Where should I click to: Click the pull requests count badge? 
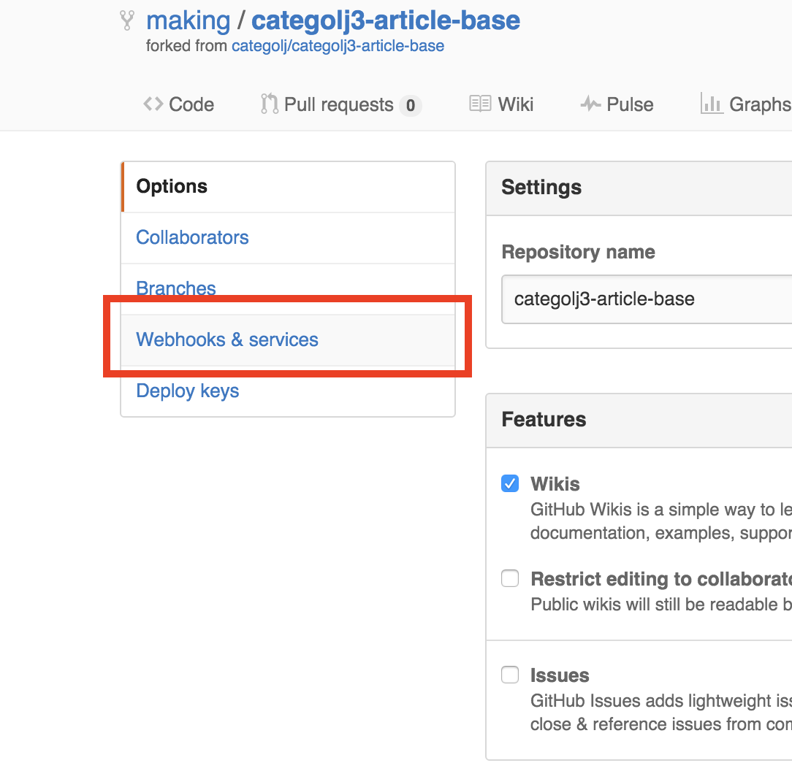pos(411,105)
